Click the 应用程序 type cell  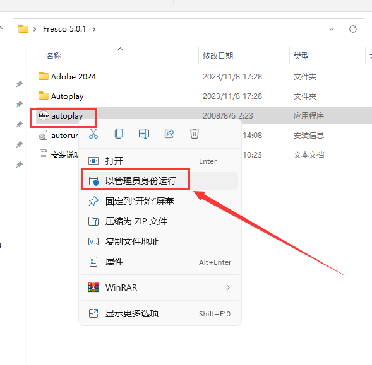(x=309, y=116)
